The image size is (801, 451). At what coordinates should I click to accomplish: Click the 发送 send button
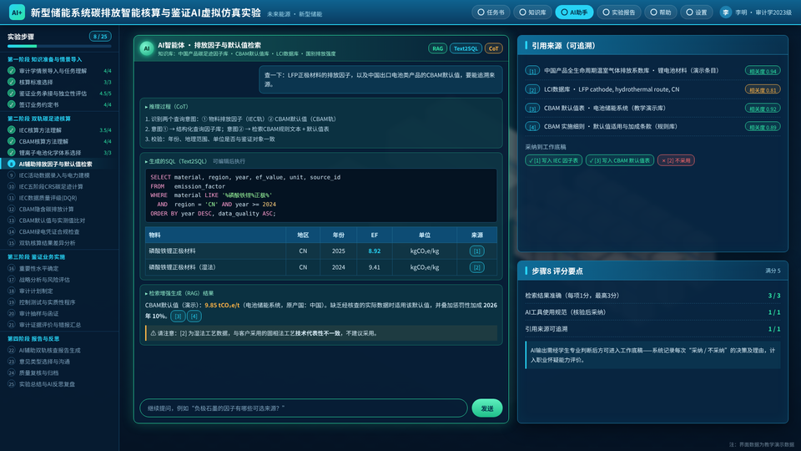tap(486, 408)
